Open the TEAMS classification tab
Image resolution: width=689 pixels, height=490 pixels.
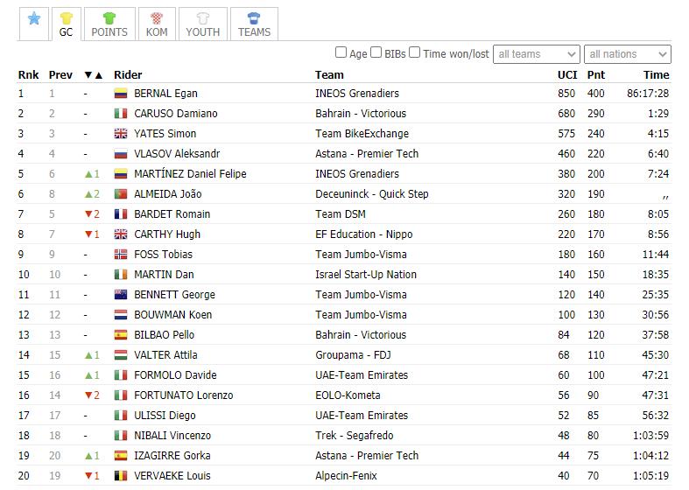coord(254,24)
